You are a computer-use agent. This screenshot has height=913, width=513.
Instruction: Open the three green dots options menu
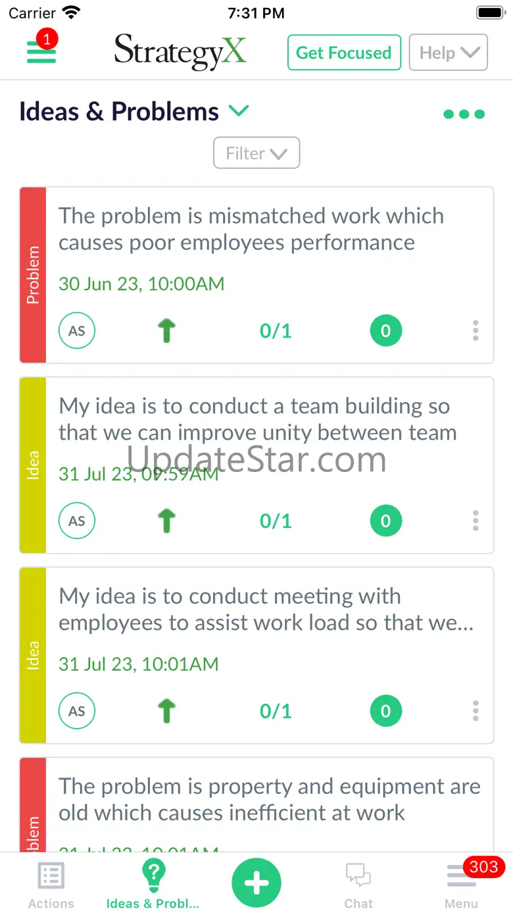464,115
